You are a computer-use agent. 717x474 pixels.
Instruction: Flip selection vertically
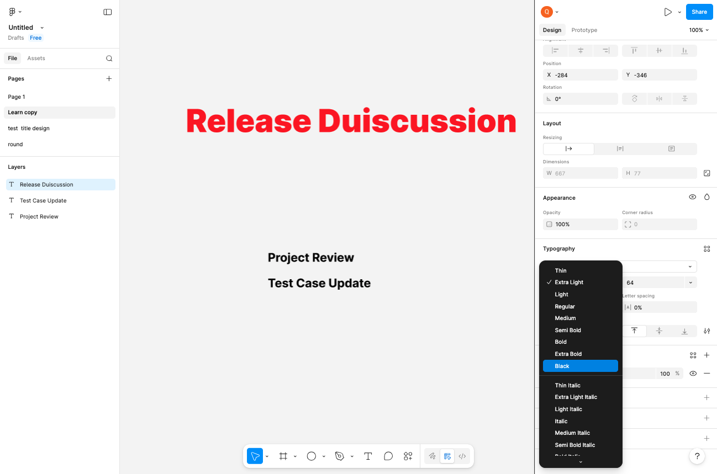[x=684, y=99]
